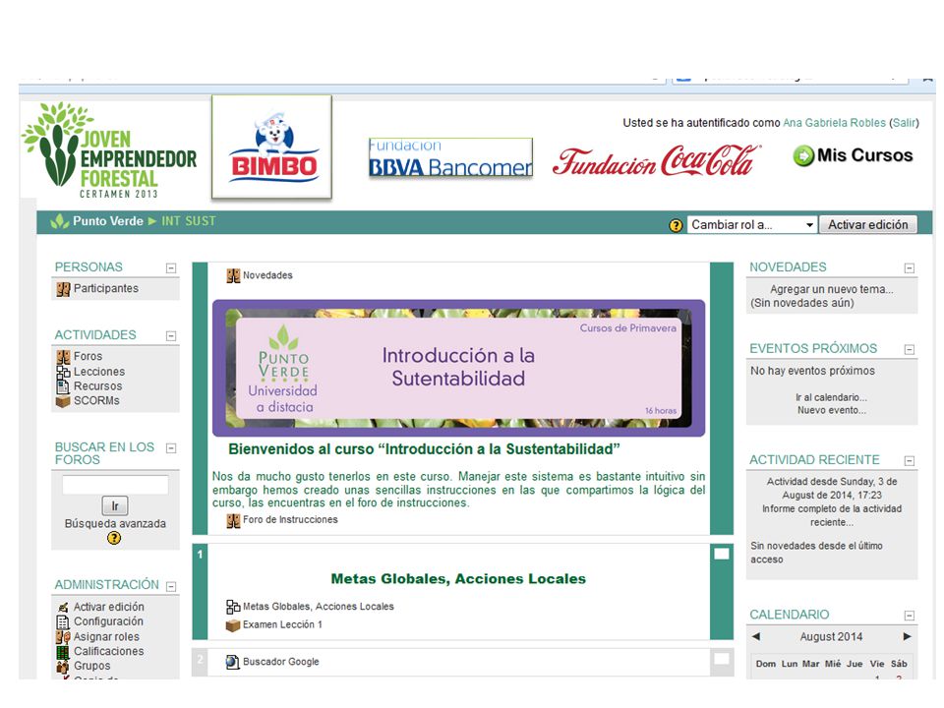The height and width of the screenshot is (708, 944).
Task: Open Informe completo de la actividad reciente
Action: coord(832,516)
